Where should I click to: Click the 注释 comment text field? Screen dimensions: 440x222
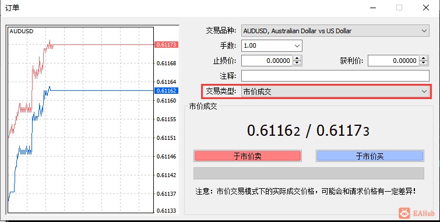click(x=335, y=76)
